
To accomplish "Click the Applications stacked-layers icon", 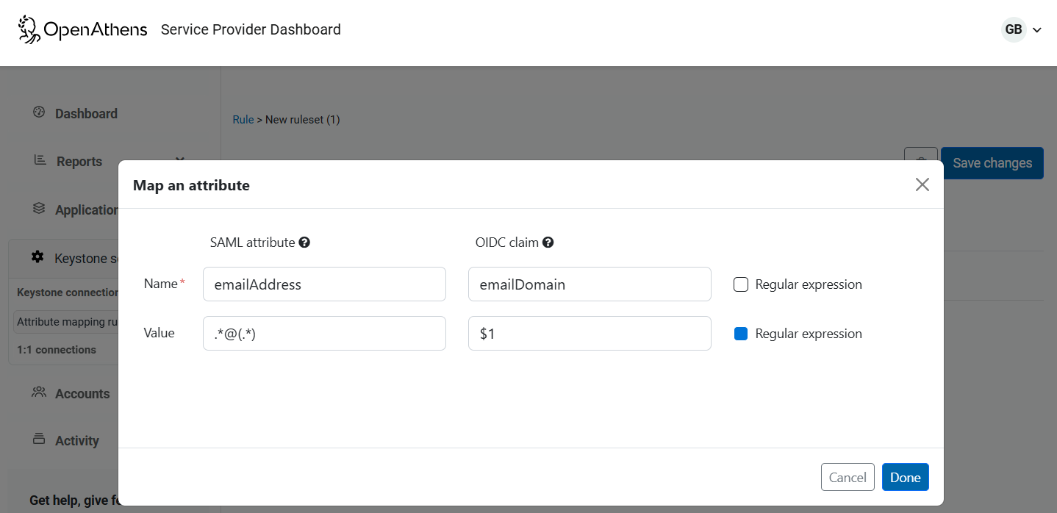I will (x=38, y=208).
